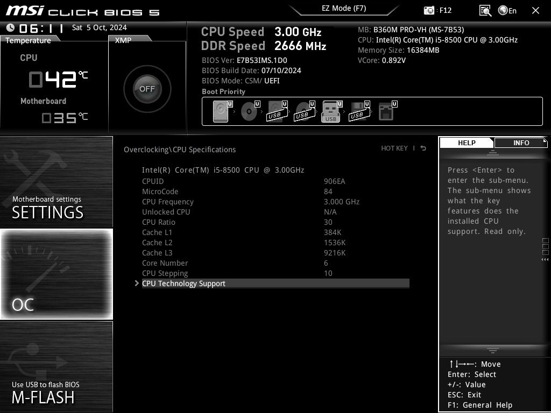Click the Memory Size 16384MB text

coord(399,50)
